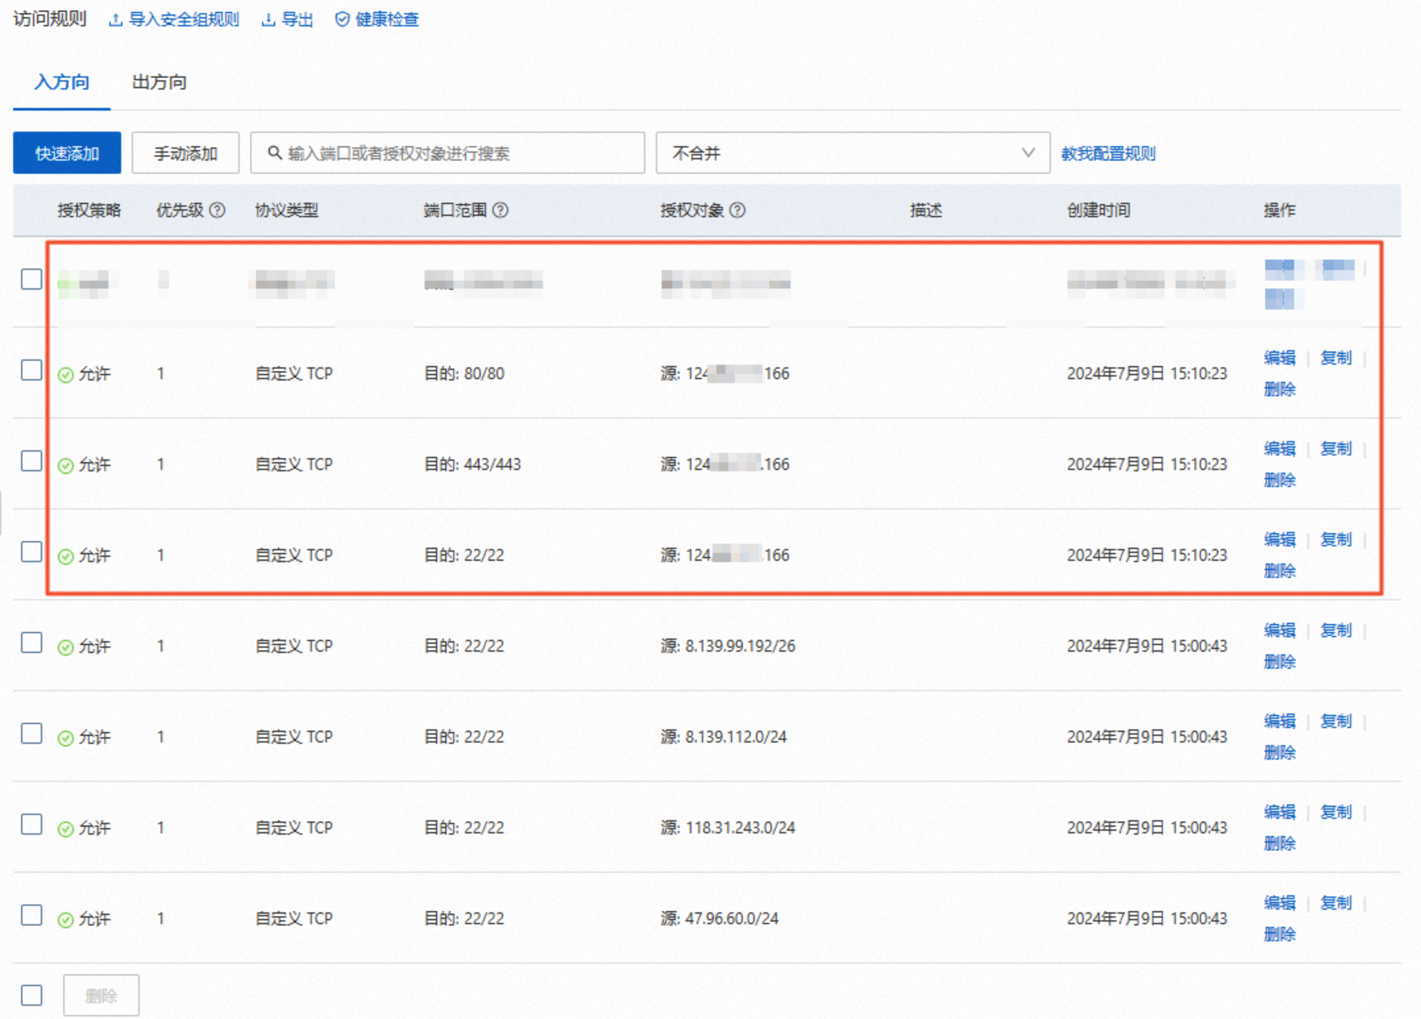Select the 入方向 tab
This screenshot has height=1019, width=1421.
[x=62, y=82]
